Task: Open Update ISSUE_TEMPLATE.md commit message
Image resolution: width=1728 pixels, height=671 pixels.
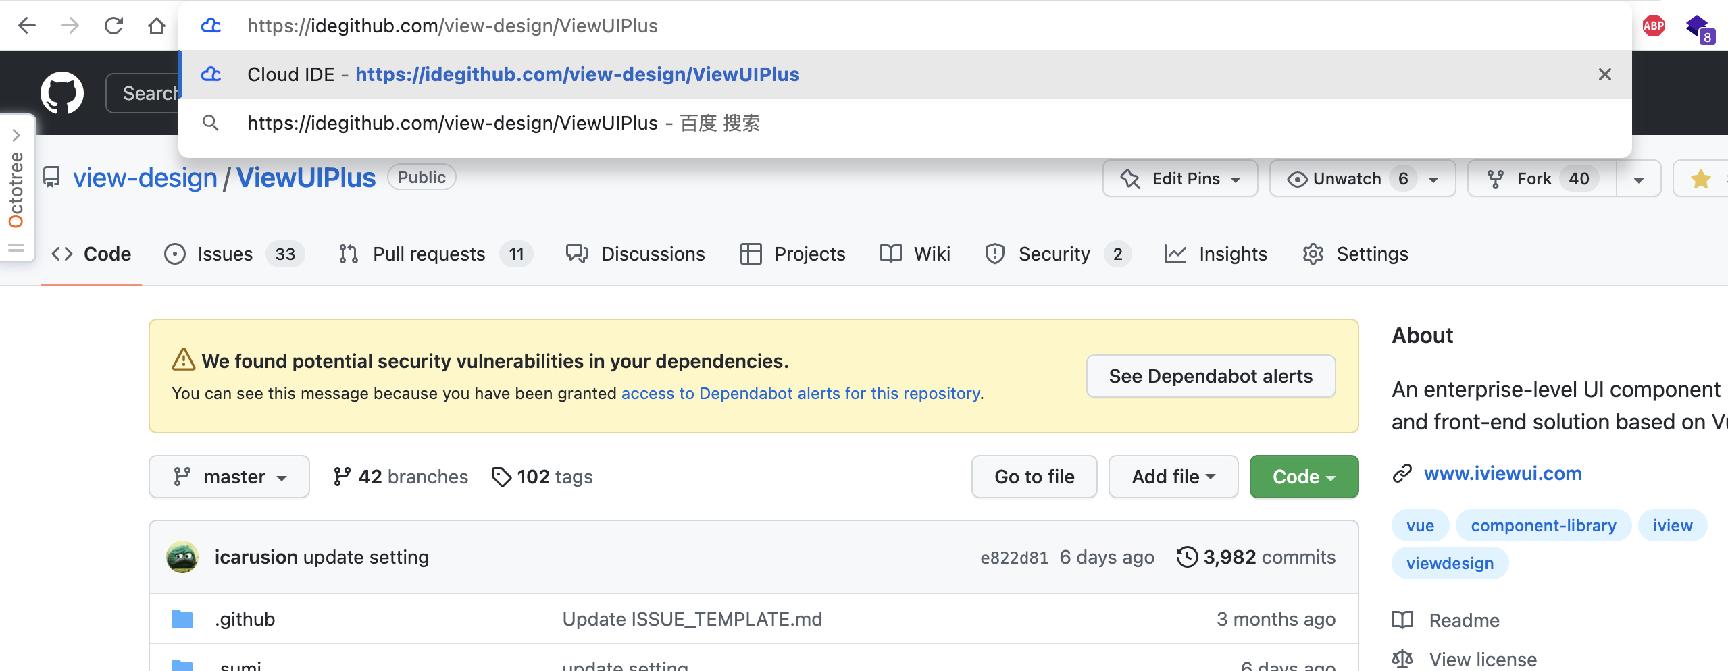Action: [692, 619]
